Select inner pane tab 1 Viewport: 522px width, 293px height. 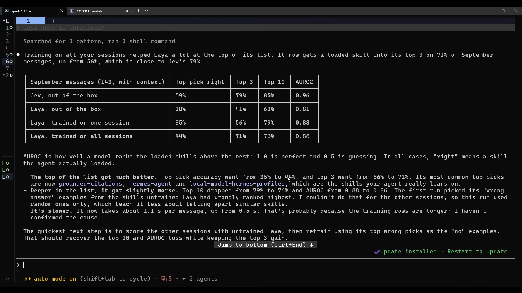[30, 21]
